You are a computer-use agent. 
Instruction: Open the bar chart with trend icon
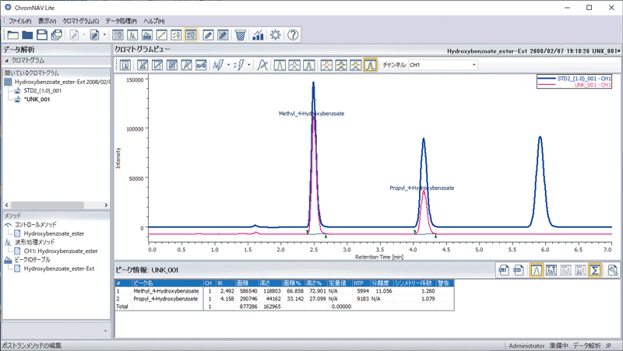[x=259, y=35]
